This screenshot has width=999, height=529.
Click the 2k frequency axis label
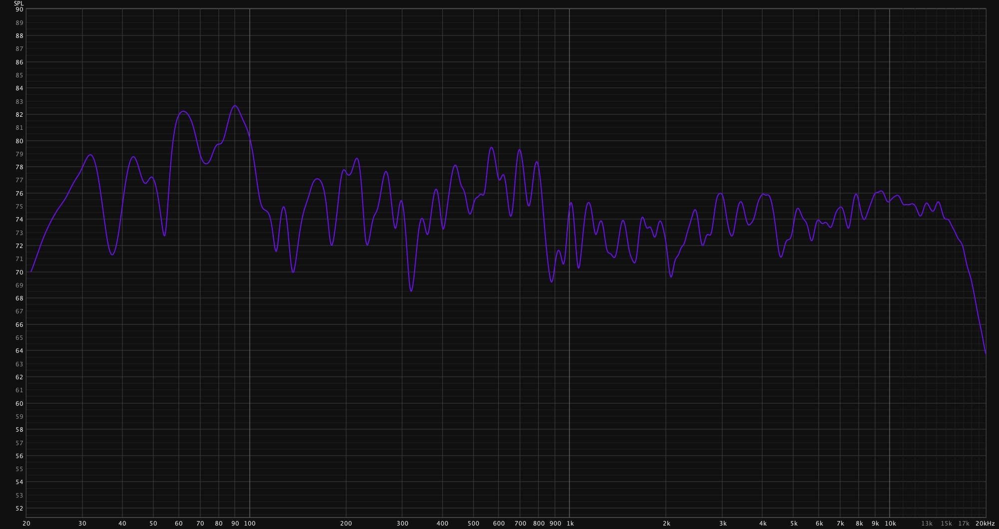coord(666,524)
